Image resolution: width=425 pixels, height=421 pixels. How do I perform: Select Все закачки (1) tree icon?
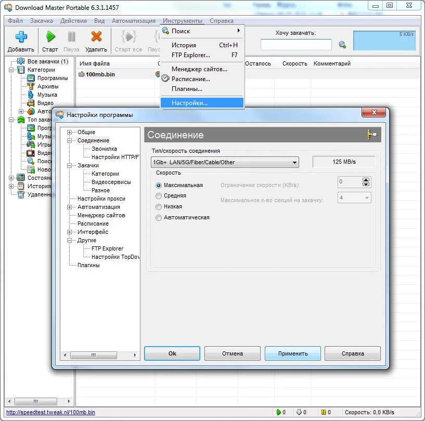click(21, 61)
